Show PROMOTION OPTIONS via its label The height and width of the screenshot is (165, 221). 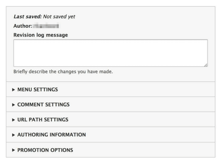45,150
